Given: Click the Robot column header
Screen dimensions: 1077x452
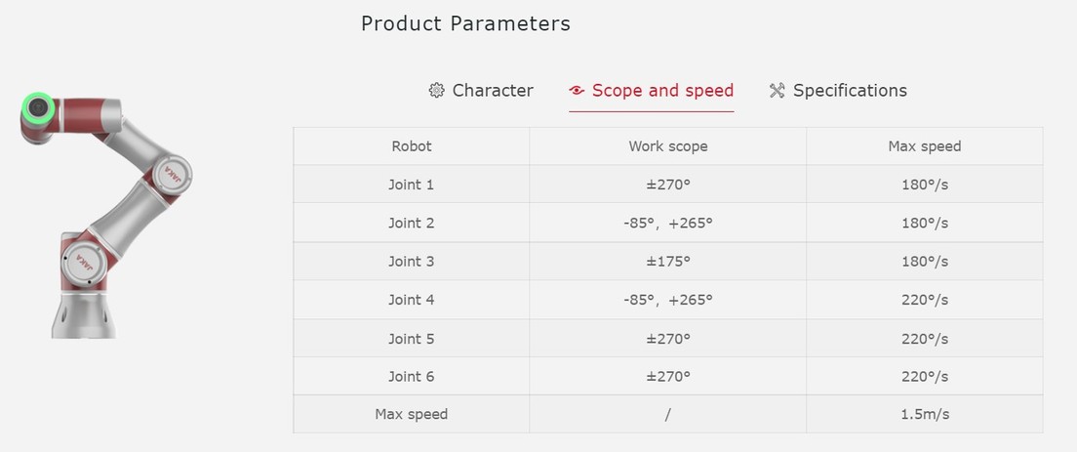Looking at the screenshot, I should pos(412,145).
